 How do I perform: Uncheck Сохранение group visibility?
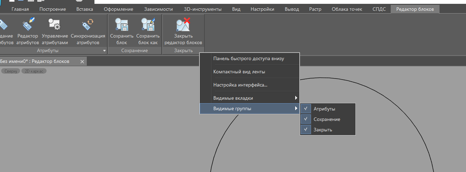[x=306, y=119]
